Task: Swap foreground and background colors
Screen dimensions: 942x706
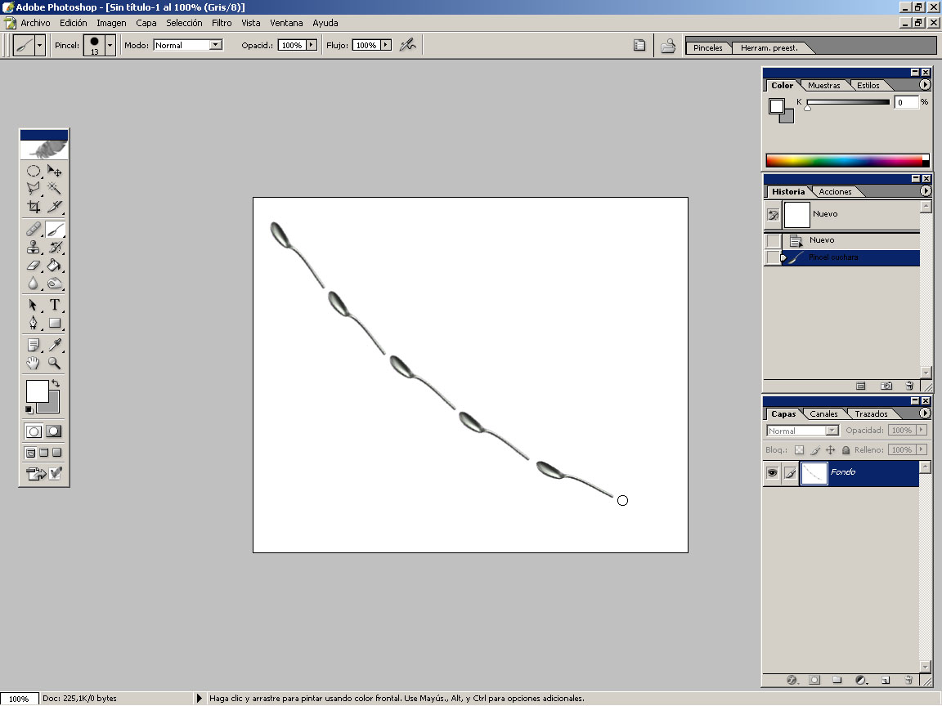Action: pos(56,383)
